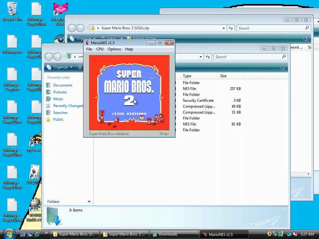Click the Forward button in Downloads window

pos(58,57)
